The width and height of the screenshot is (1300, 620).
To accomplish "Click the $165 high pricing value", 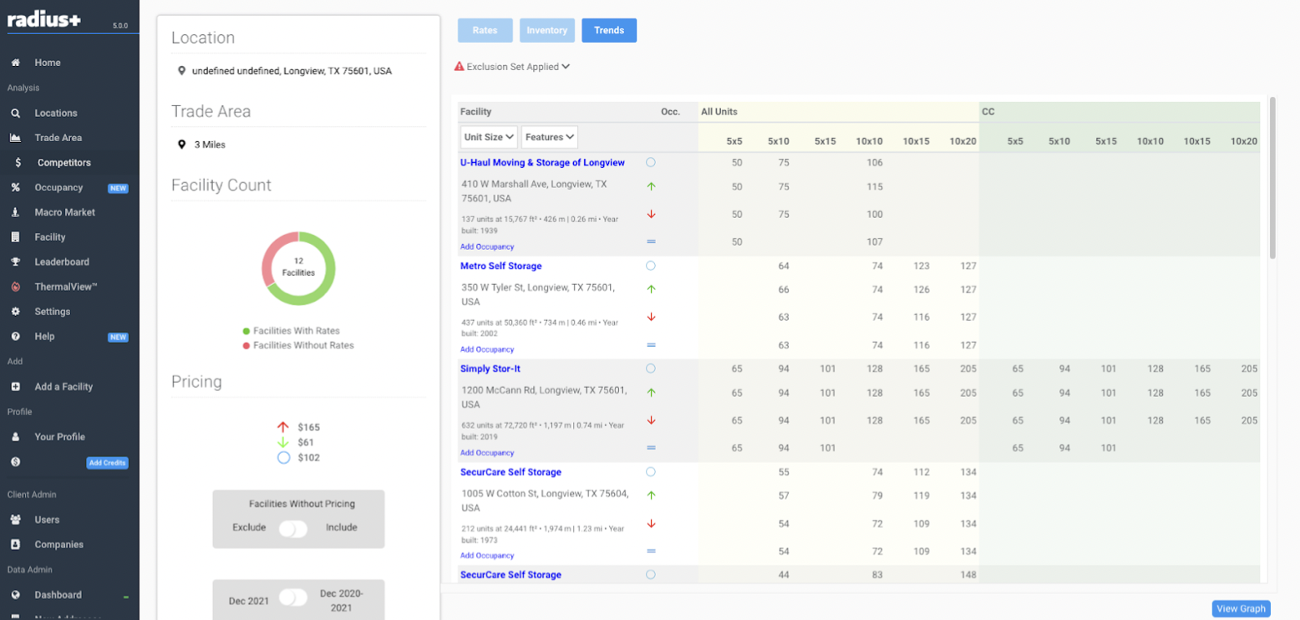I will click(308, 427).
